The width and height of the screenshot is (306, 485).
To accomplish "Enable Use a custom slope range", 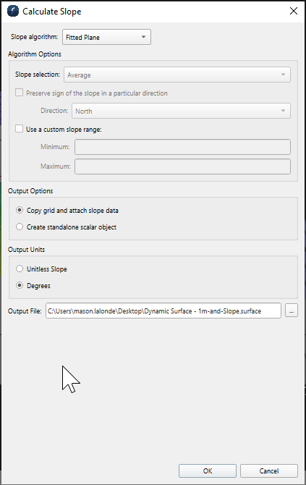I will point(19,129).
